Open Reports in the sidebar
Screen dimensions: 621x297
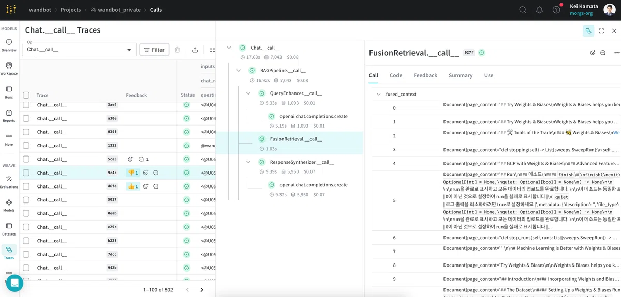coord(9,115)
